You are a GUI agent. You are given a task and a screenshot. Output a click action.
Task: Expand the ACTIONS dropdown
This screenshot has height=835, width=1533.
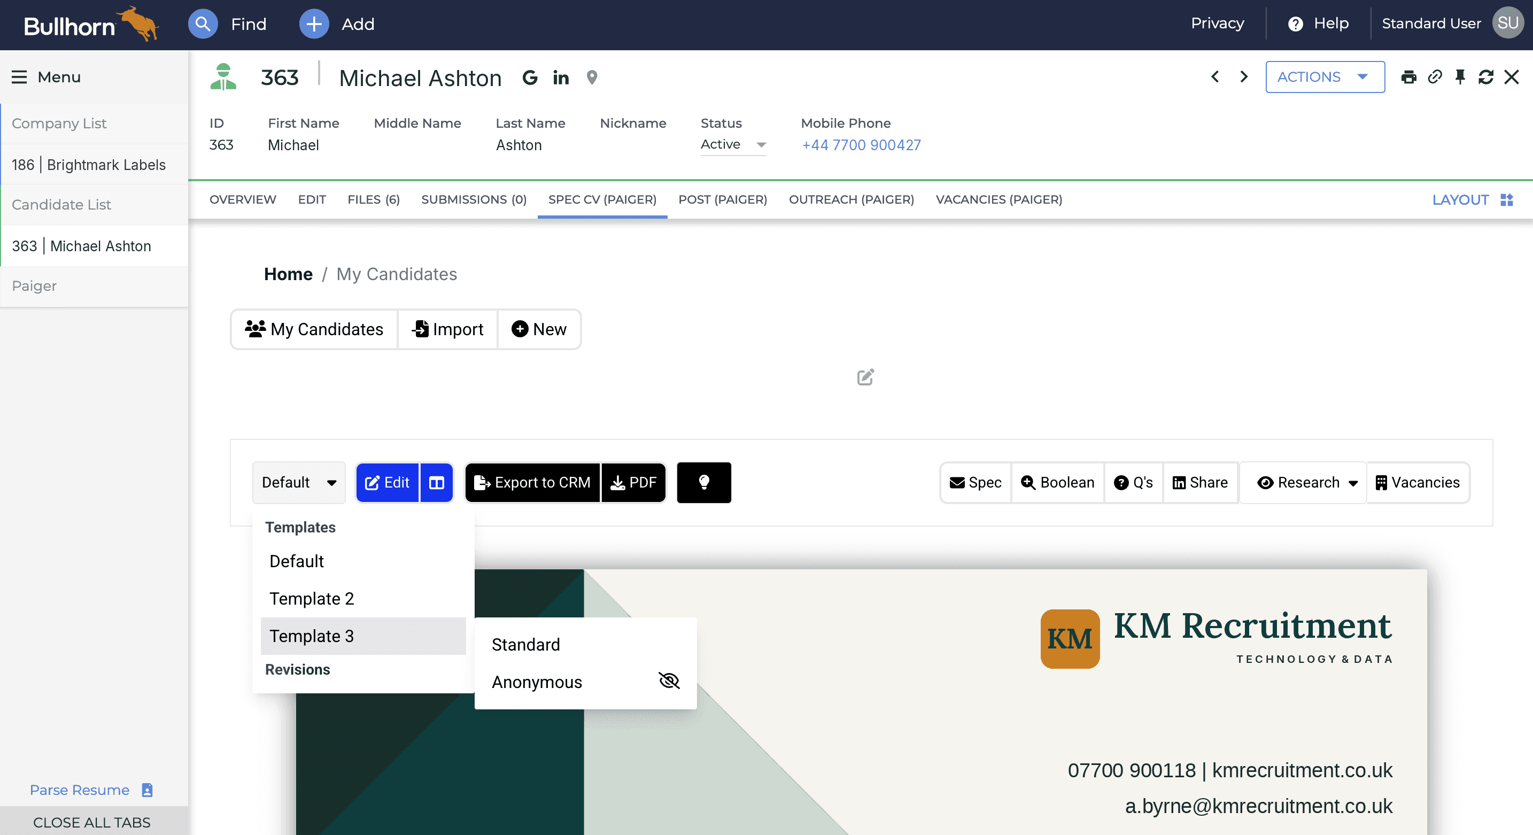(1325, 77)
